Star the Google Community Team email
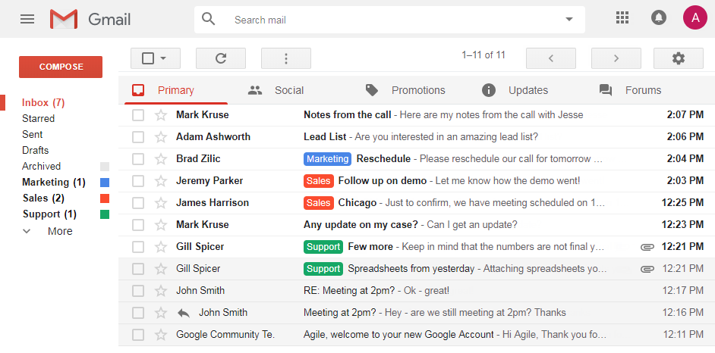The width and height of the screenshot is (715, 353). (160, 335)
